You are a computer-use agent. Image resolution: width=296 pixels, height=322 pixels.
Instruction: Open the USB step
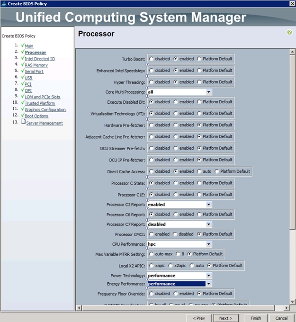pyautogui.click(x=28, y=78)
